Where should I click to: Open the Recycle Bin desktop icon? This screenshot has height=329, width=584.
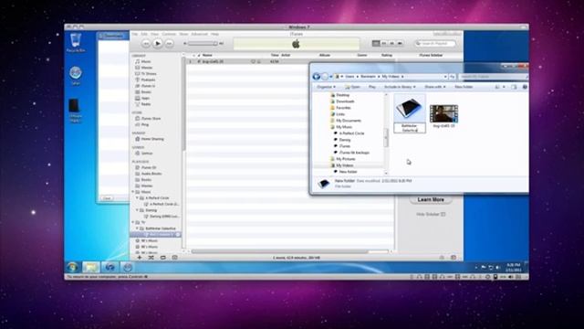pos(76,43)
